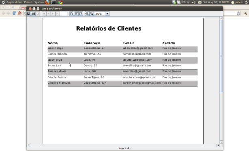
Task: Reload the report with the refresh icon
Action: click(x=38, y=14)
